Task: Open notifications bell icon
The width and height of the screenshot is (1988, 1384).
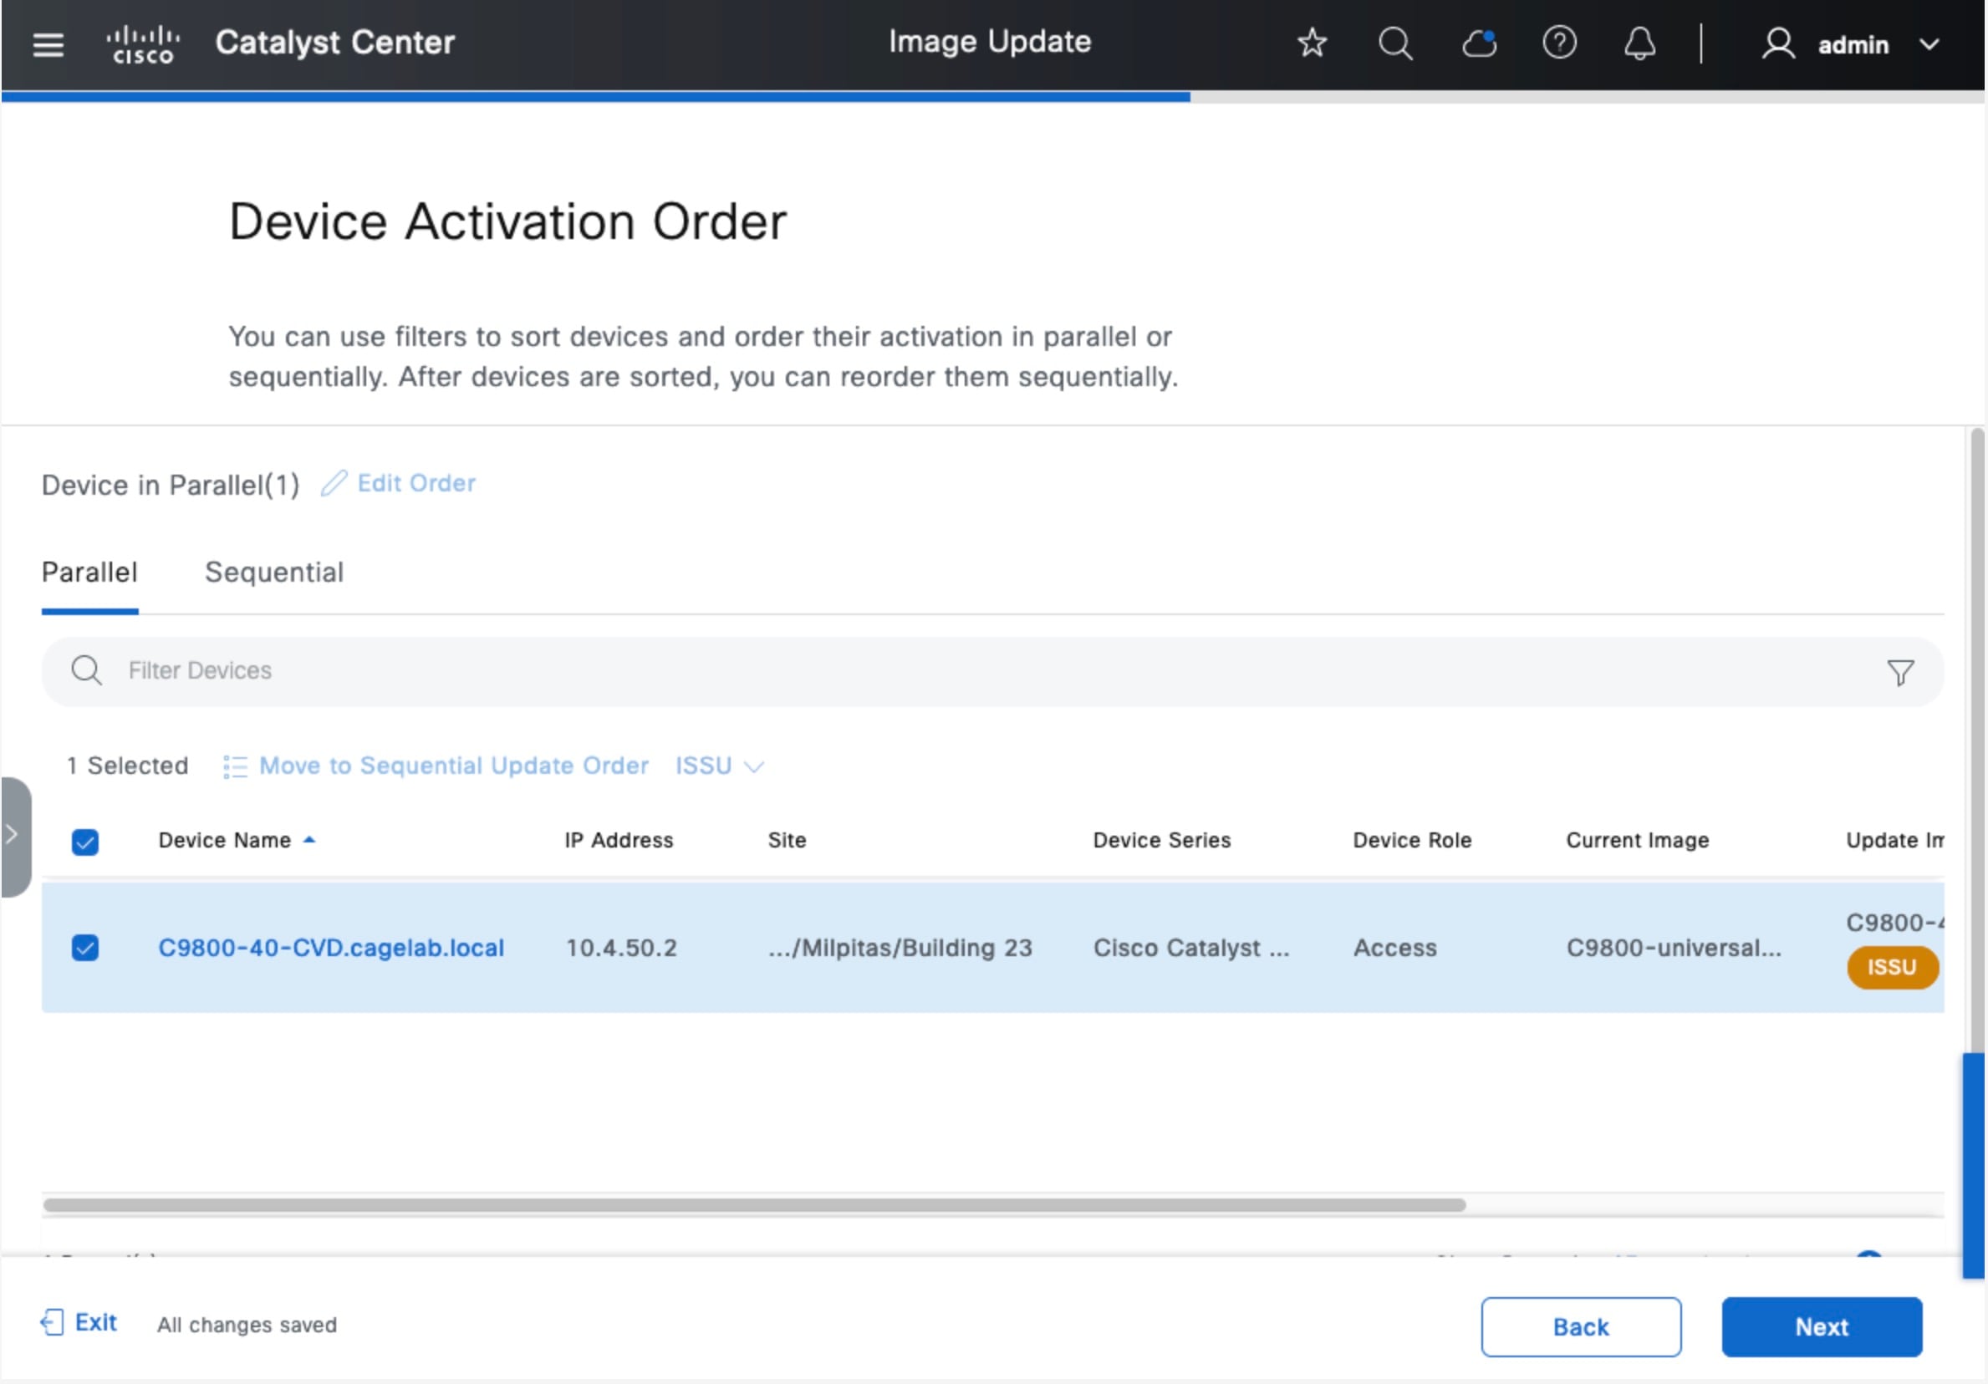Action: (x=1639, y=43)
